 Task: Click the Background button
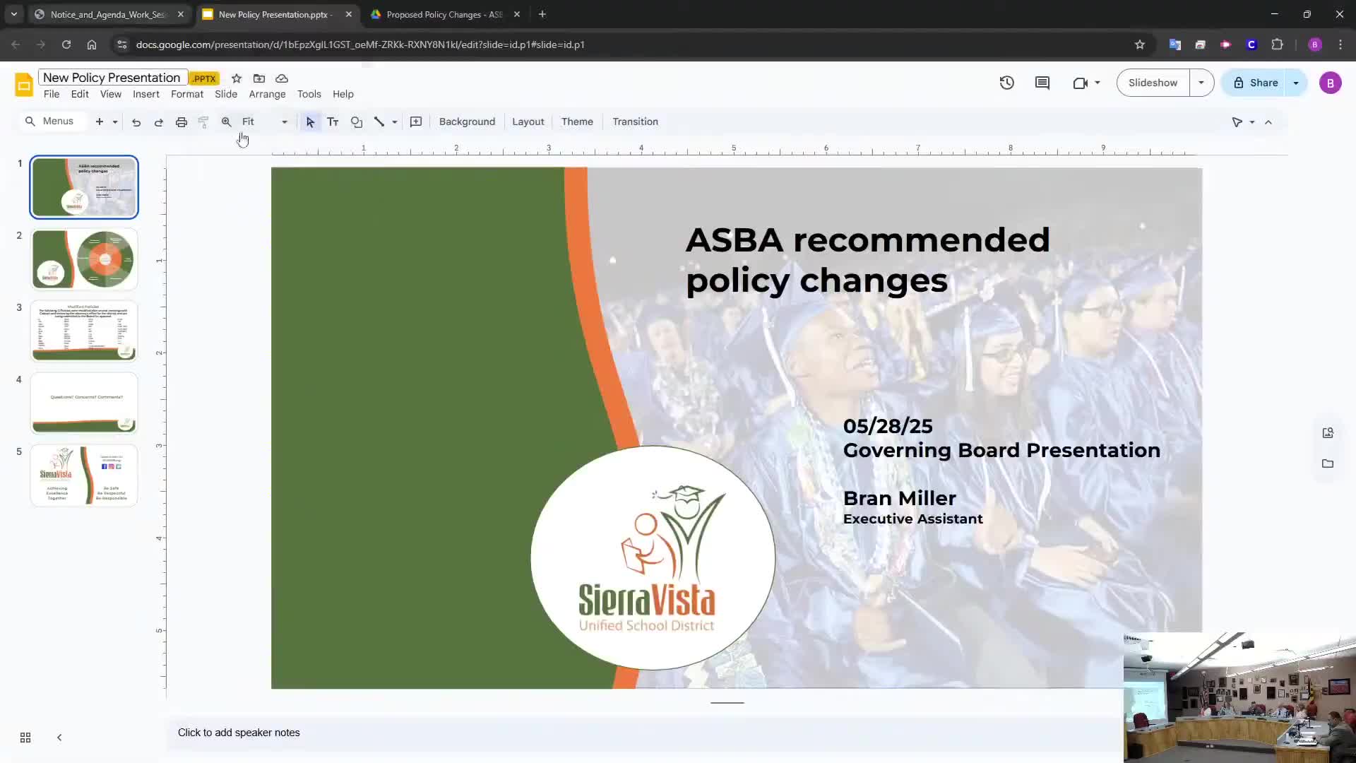(467, 122)
